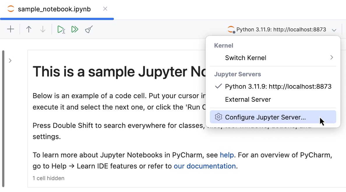The height and width of the screenshot is (192, 346).
Task: Reveal the hidden cell via '1 cell hidden'
Action: pos(48,178)
